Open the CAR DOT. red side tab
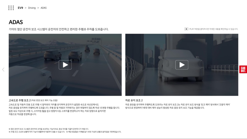The image size is (247, 139). pyautogui.click(x=243, y=69)
